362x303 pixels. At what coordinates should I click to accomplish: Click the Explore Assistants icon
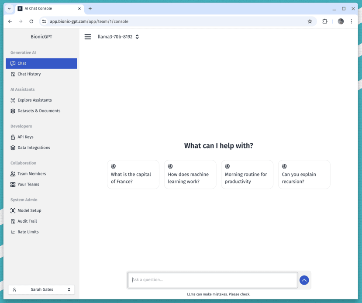13,100
